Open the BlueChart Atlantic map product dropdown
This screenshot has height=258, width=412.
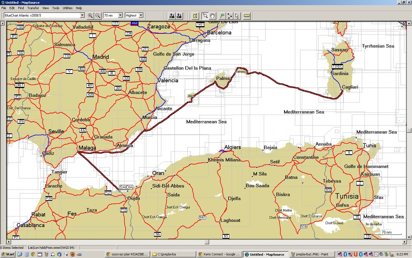pos(82,16)
